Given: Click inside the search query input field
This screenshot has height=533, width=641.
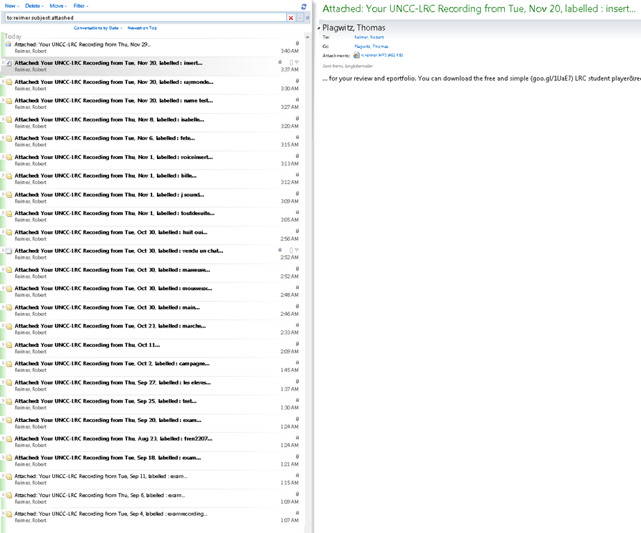Looking at the screenshot, I should pyautogui.click(x=139, y=17).
